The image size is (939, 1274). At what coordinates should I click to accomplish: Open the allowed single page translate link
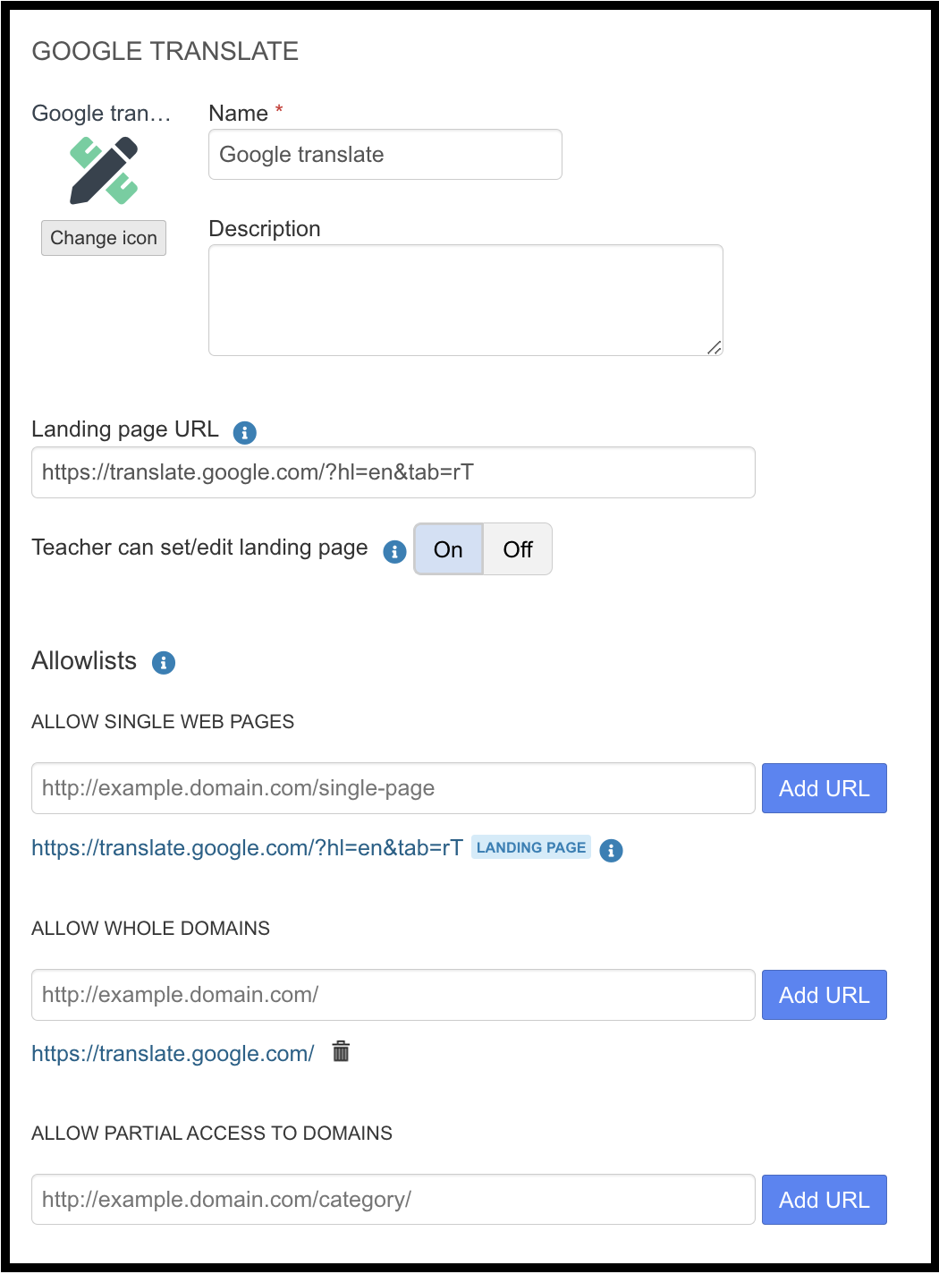(x=245, y=847)
